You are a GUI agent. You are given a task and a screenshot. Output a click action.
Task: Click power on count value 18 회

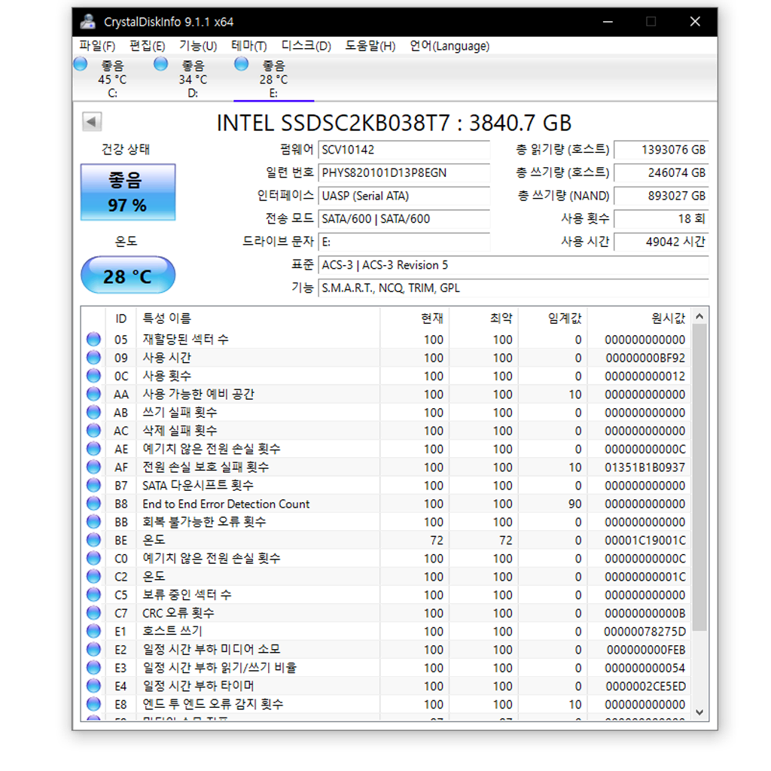click(661, 219)
